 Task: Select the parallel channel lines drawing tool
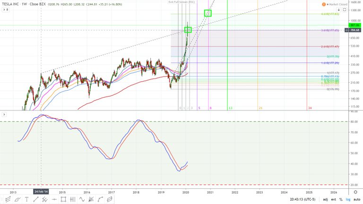[x=8, y=199]
